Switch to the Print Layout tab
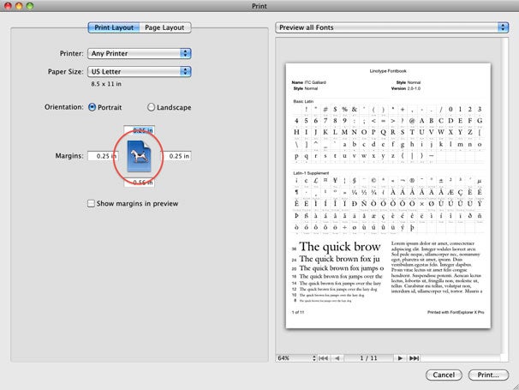The height and width of the screenshot is (390, 519). 114,27
